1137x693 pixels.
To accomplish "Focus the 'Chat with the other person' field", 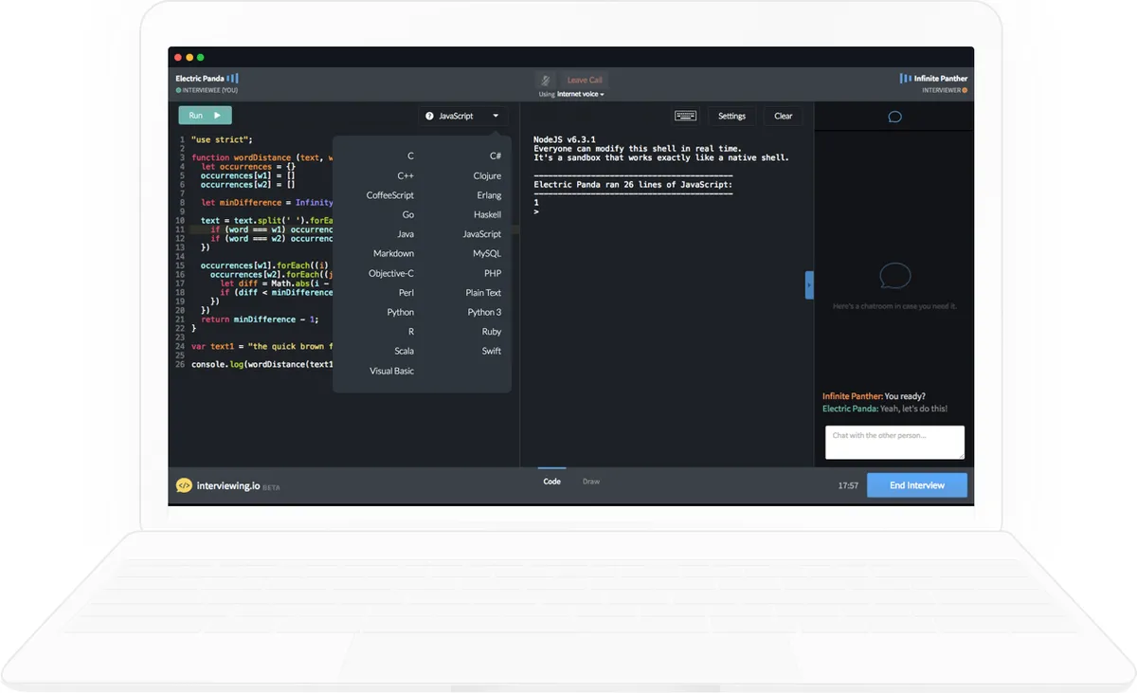I will [x=894, y=442].
